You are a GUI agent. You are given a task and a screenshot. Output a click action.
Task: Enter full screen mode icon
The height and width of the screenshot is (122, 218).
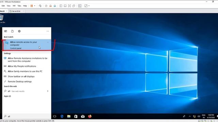pos(69,6)
